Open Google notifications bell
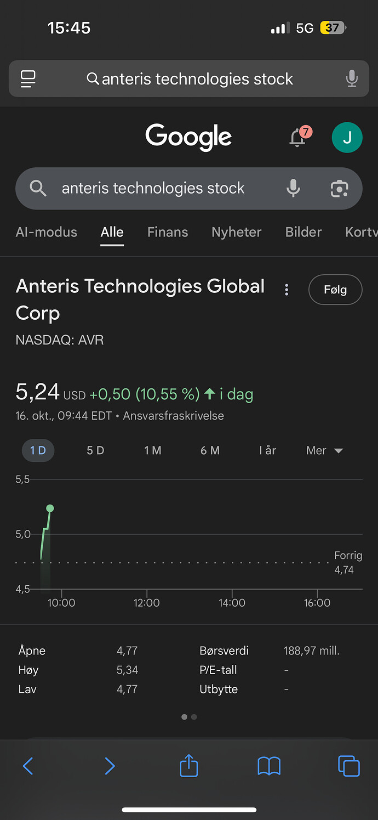The height and width of the screenshot is (820, 378). tap(297, 137)
